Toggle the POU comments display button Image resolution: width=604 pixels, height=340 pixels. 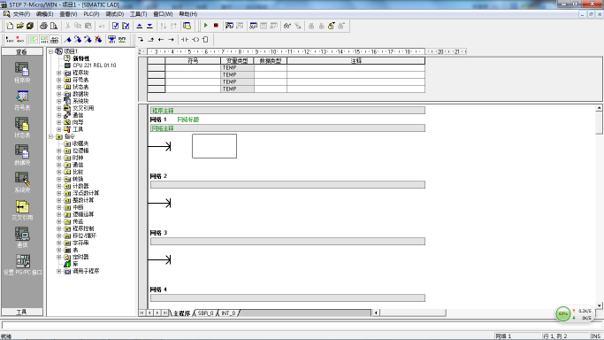[x=34, y=40]
